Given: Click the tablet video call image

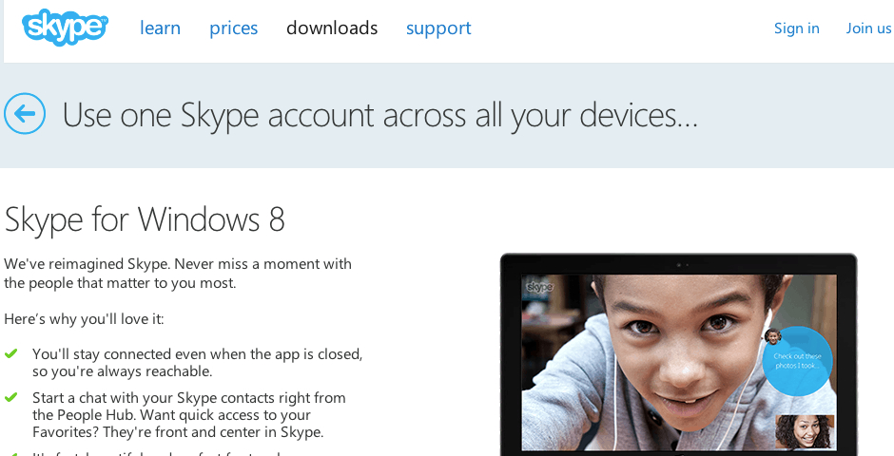Looking at the screenshot, I should (x=678, y=354).
